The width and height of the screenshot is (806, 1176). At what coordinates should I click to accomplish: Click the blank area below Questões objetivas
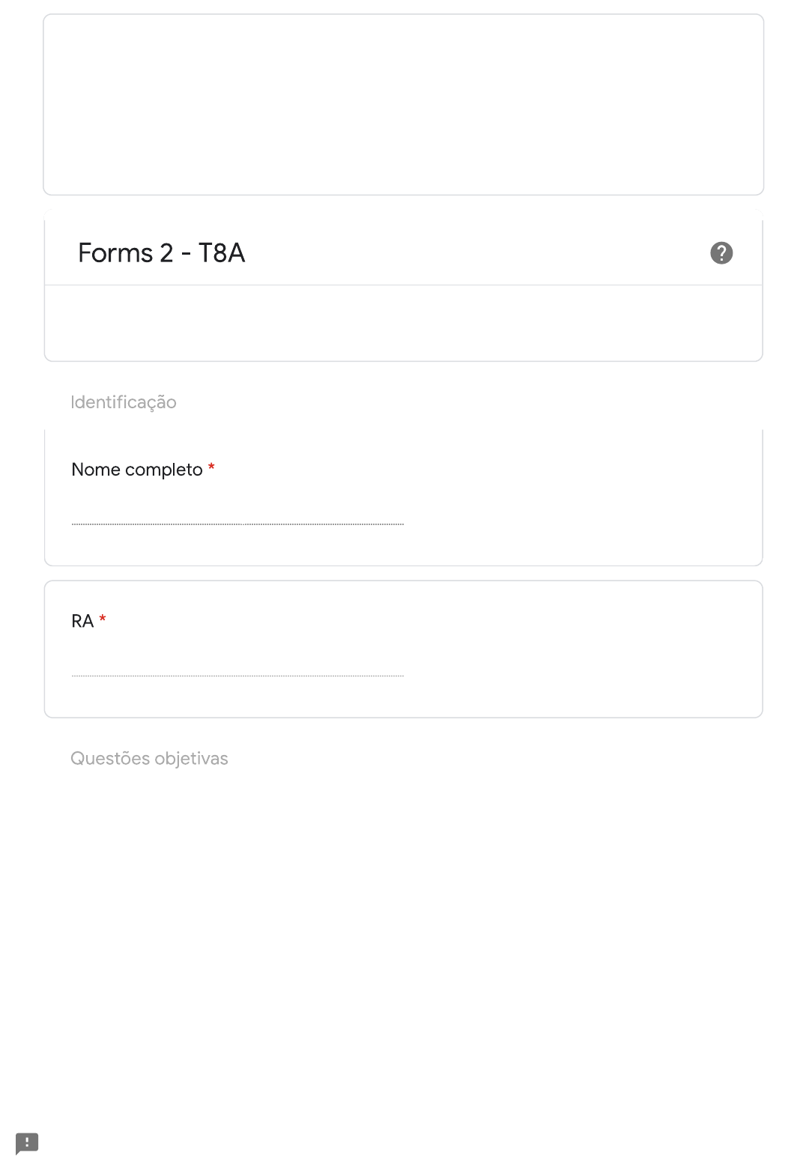(403, 936)
